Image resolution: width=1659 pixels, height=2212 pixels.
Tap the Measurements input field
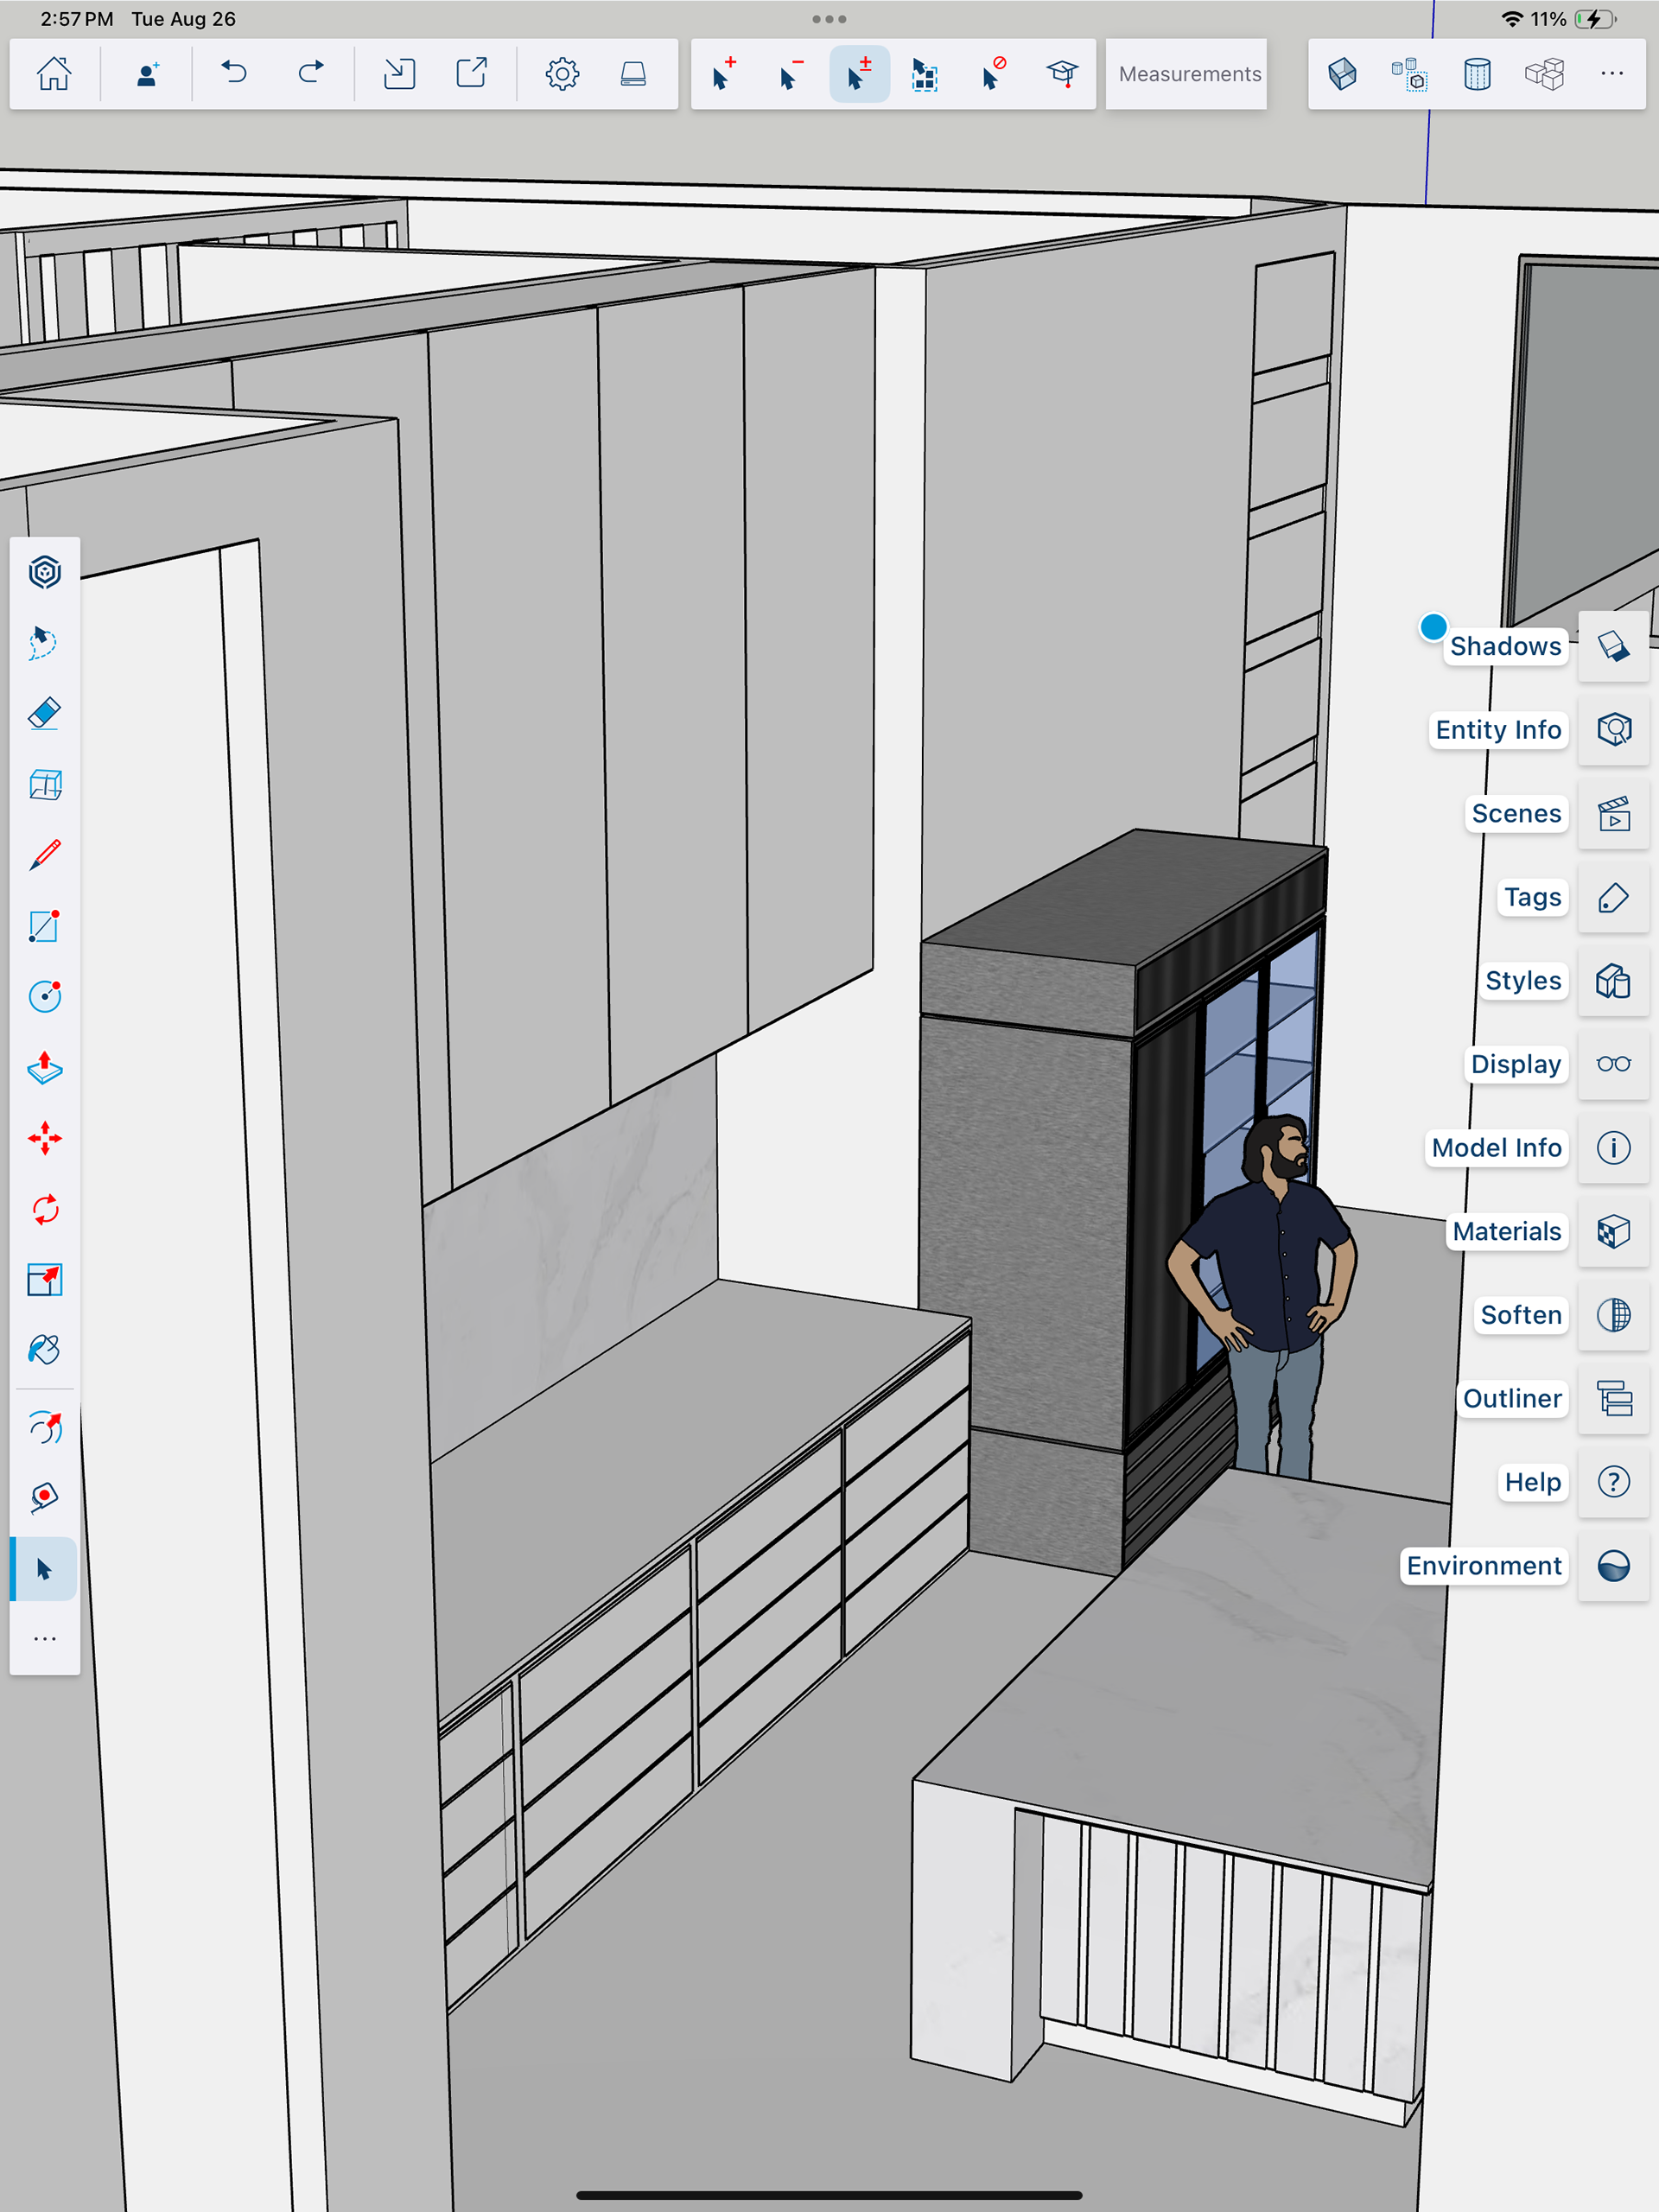point(1188,74)
